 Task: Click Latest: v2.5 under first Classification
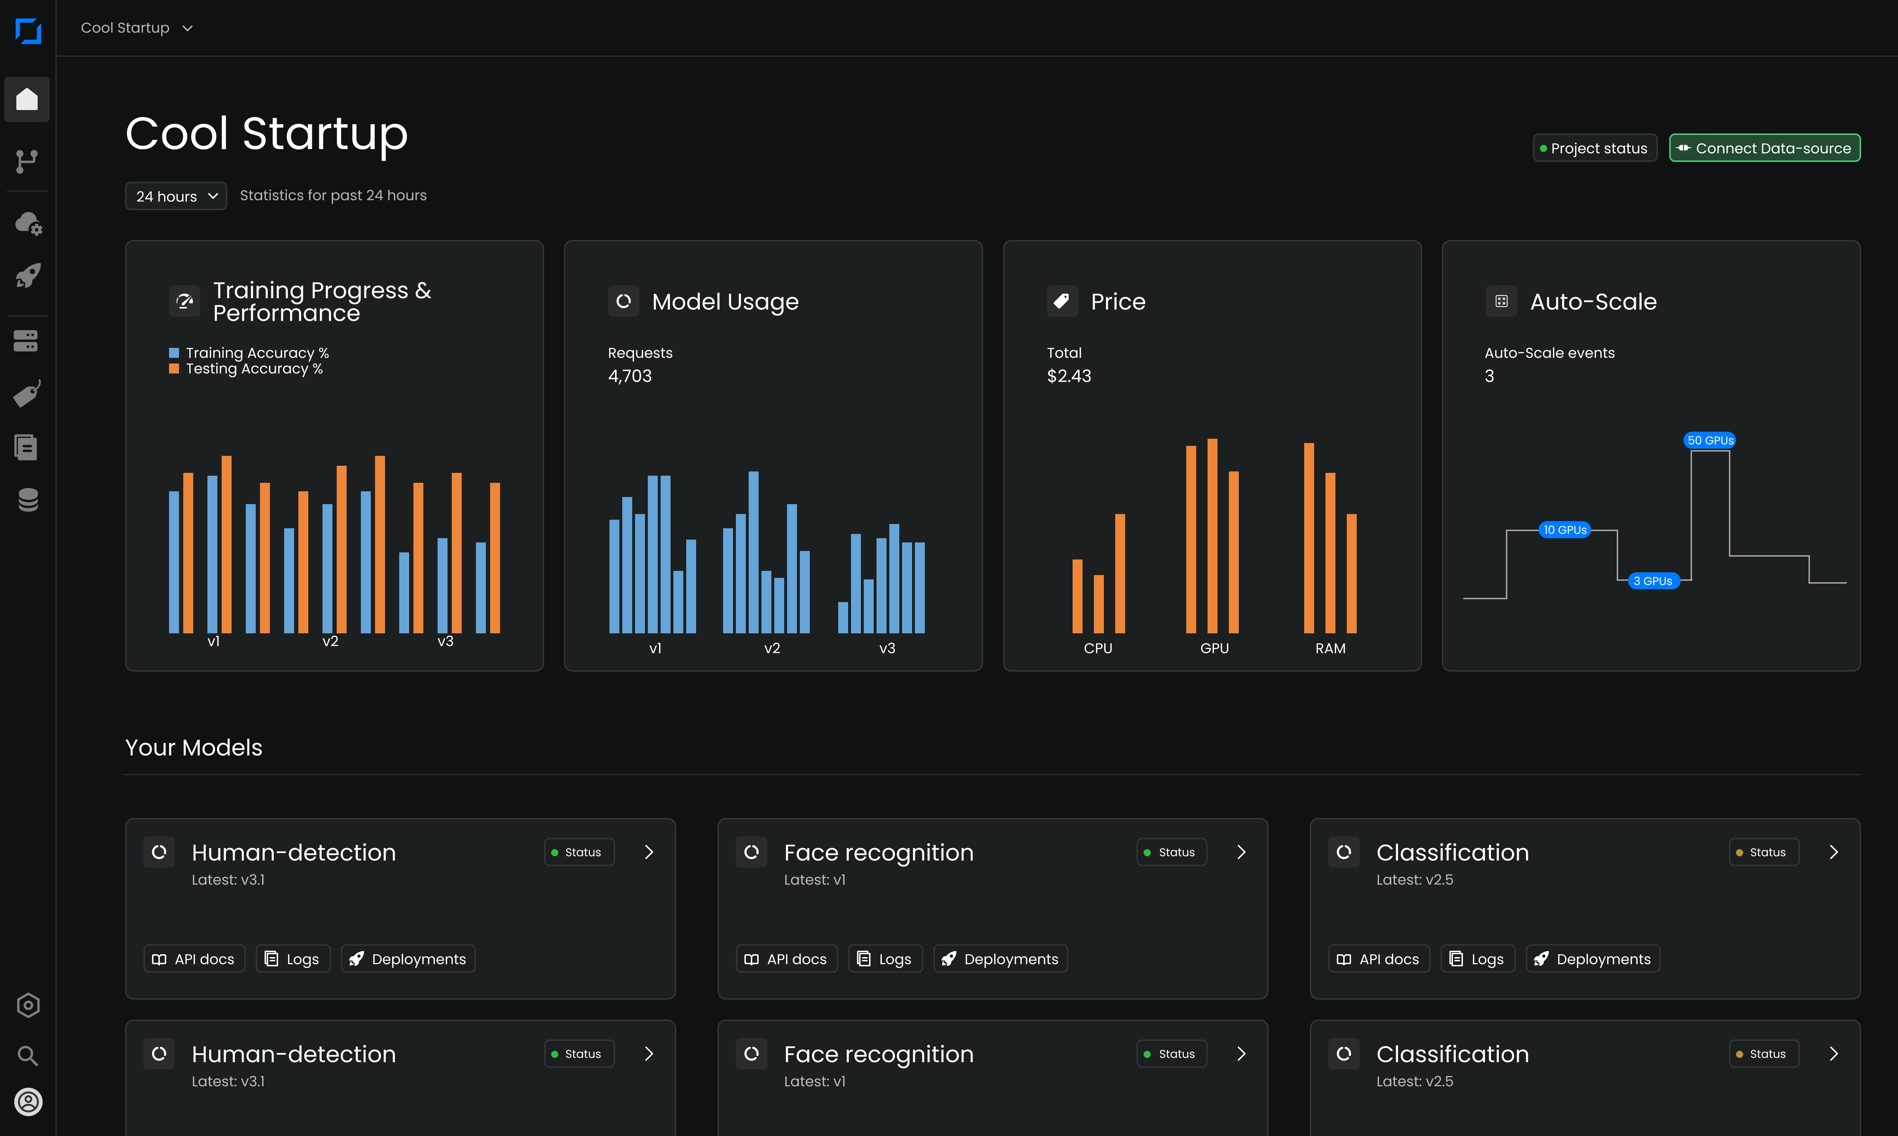(x=1414, y=880)
